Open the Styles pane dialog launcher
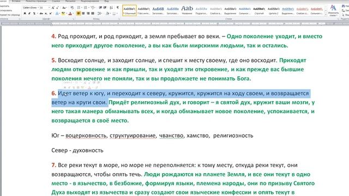 click(338, 19)
